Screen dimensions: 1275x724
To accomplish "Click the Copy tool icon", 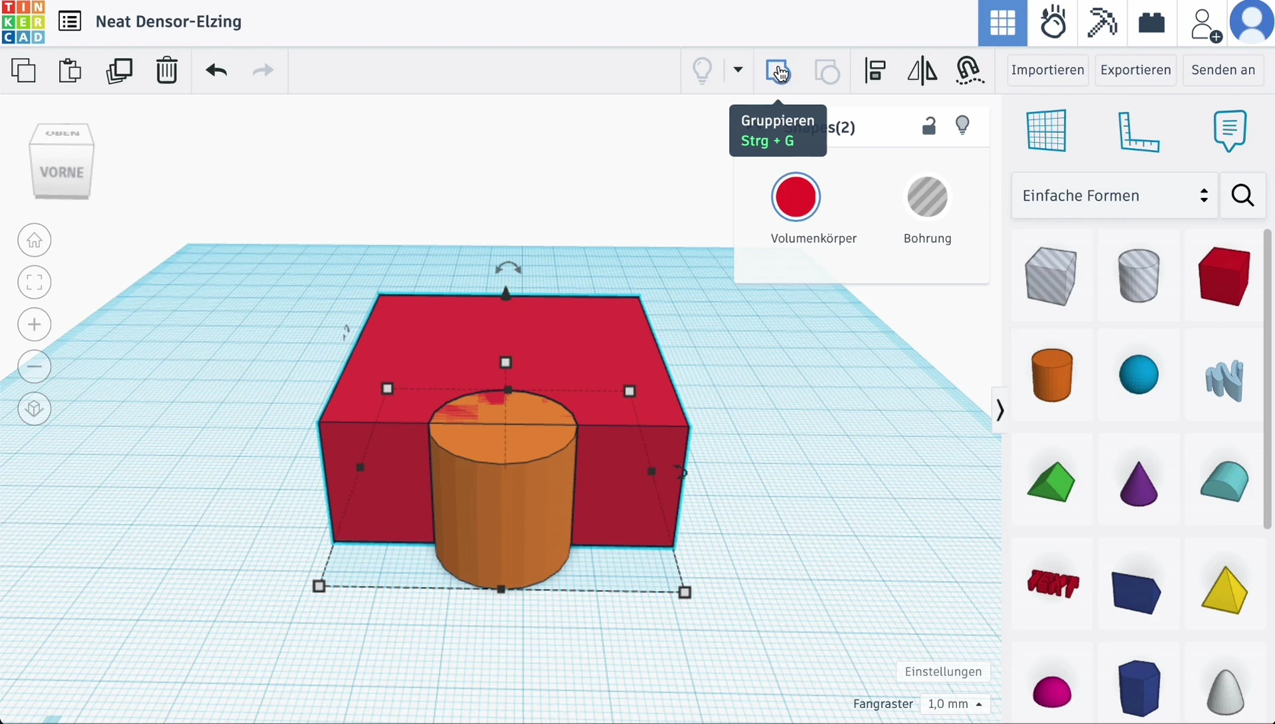I will point(24,70).
